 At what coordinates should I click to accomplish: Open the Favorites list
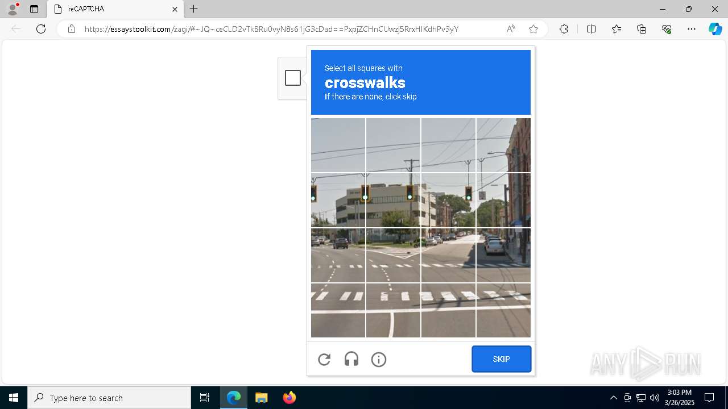617,29
